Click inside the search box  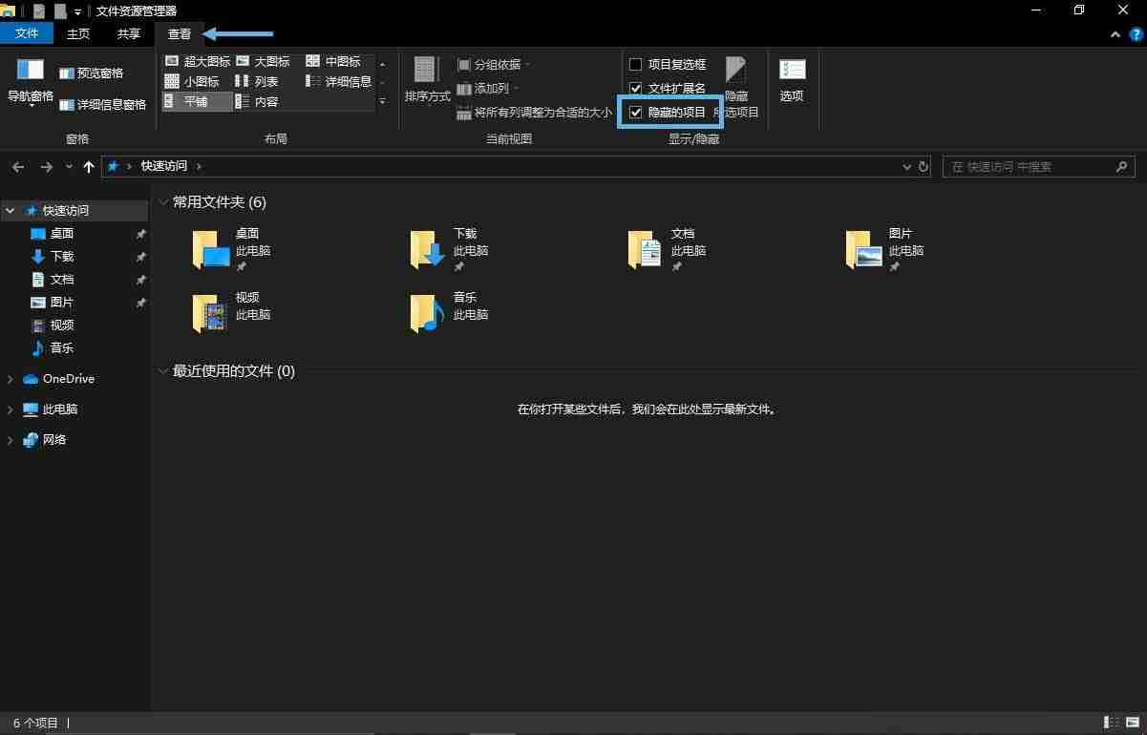click(1031, 166)
